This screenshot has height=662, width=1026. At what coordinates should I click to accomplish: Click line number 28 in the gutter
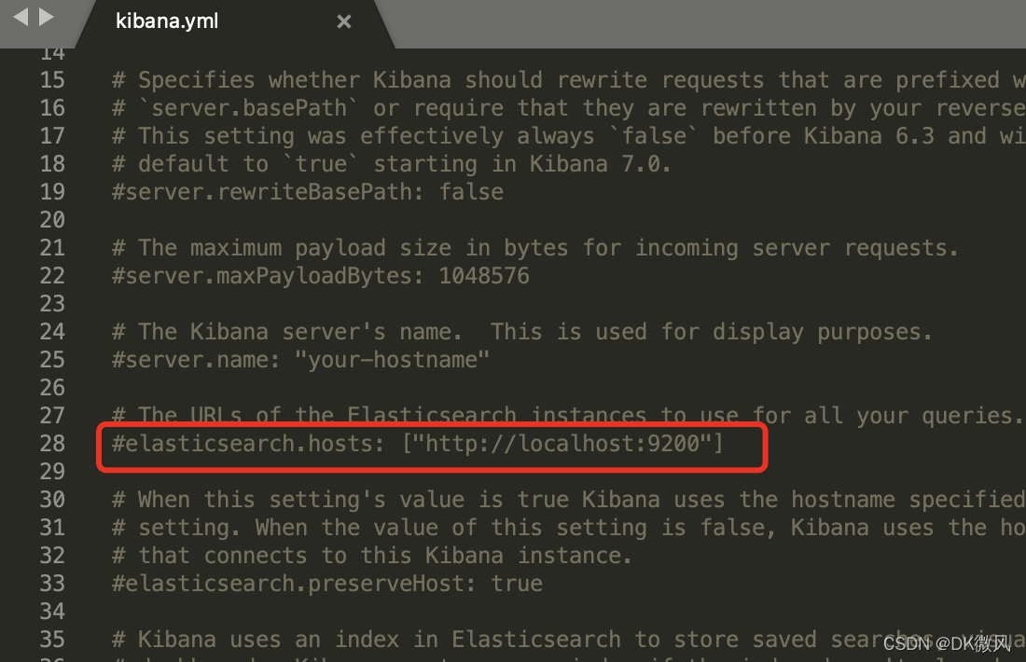[x=51, y=444]
